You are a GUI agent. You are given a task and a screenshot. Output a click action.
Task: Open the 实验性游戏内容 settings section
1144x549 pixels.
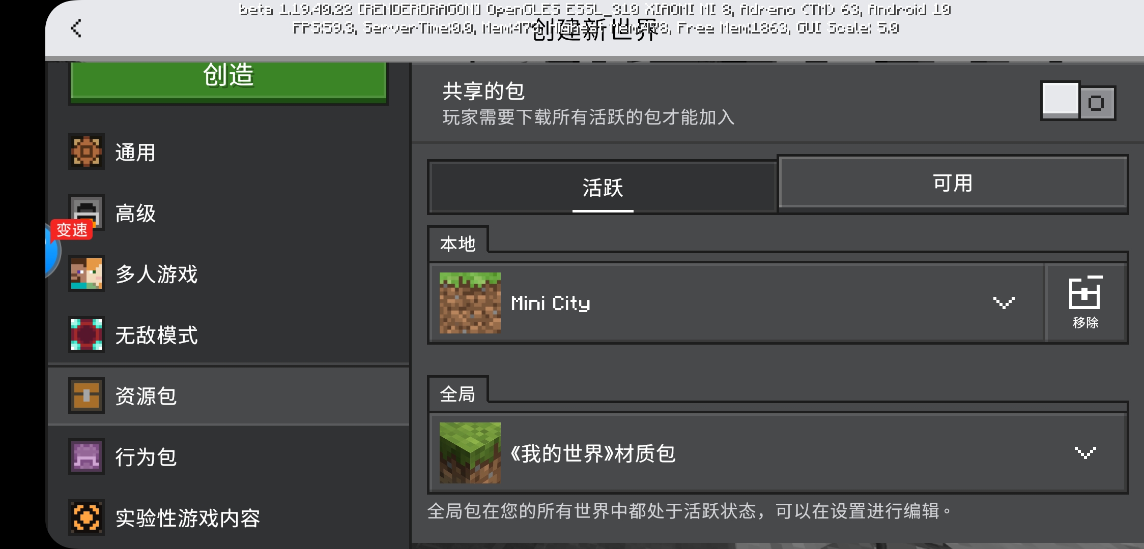pos(228,517)
